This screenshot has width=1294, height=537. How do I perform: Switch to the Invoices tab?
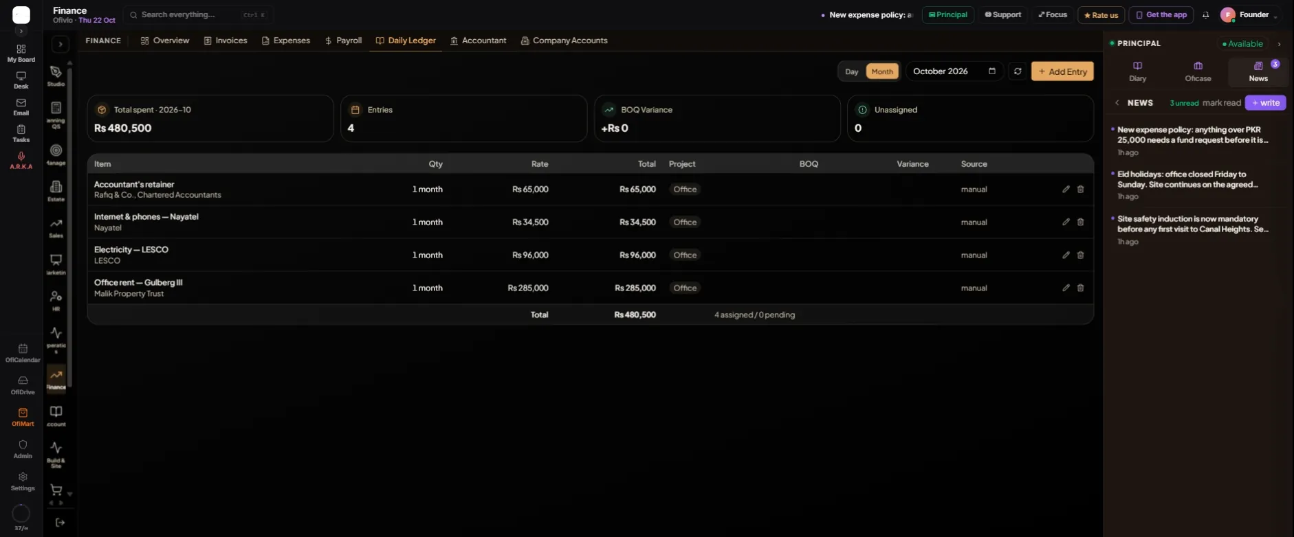226,41
